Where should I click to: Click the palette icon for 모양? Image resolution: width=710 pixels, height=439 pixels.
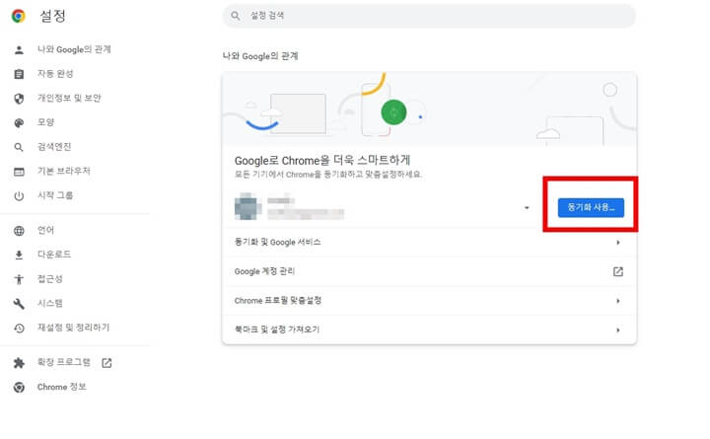19,122
